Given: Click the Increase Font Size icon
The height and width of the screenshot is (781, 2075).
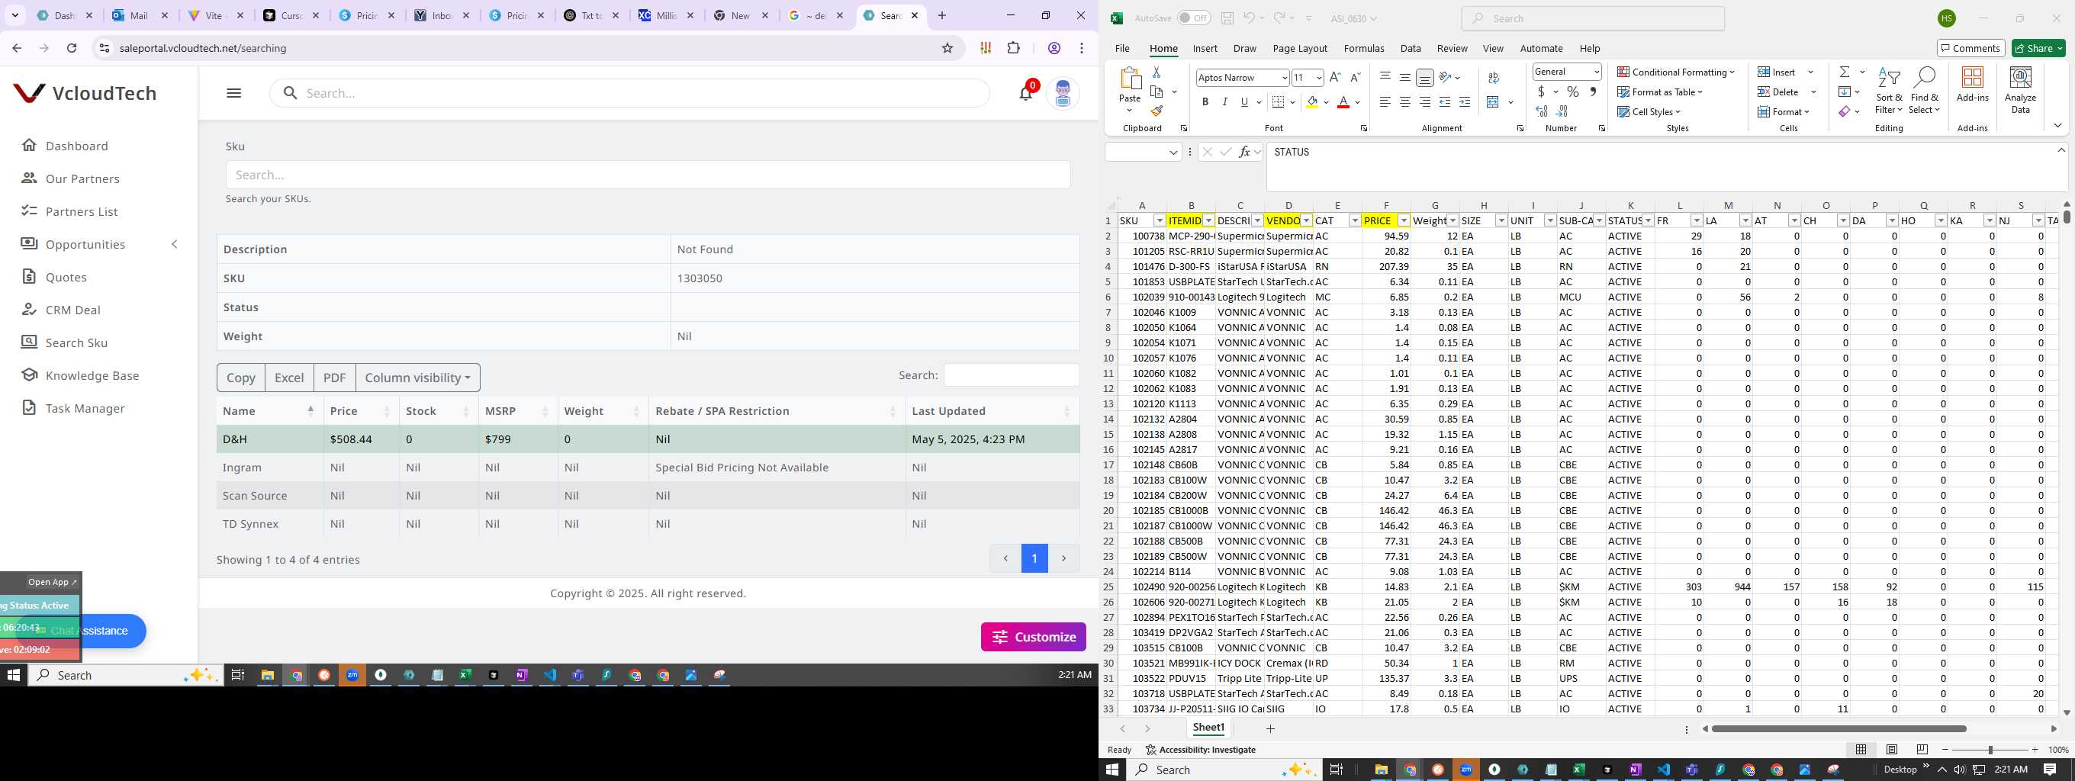Looking at the screenshot, I should (x=1335, y=77).
